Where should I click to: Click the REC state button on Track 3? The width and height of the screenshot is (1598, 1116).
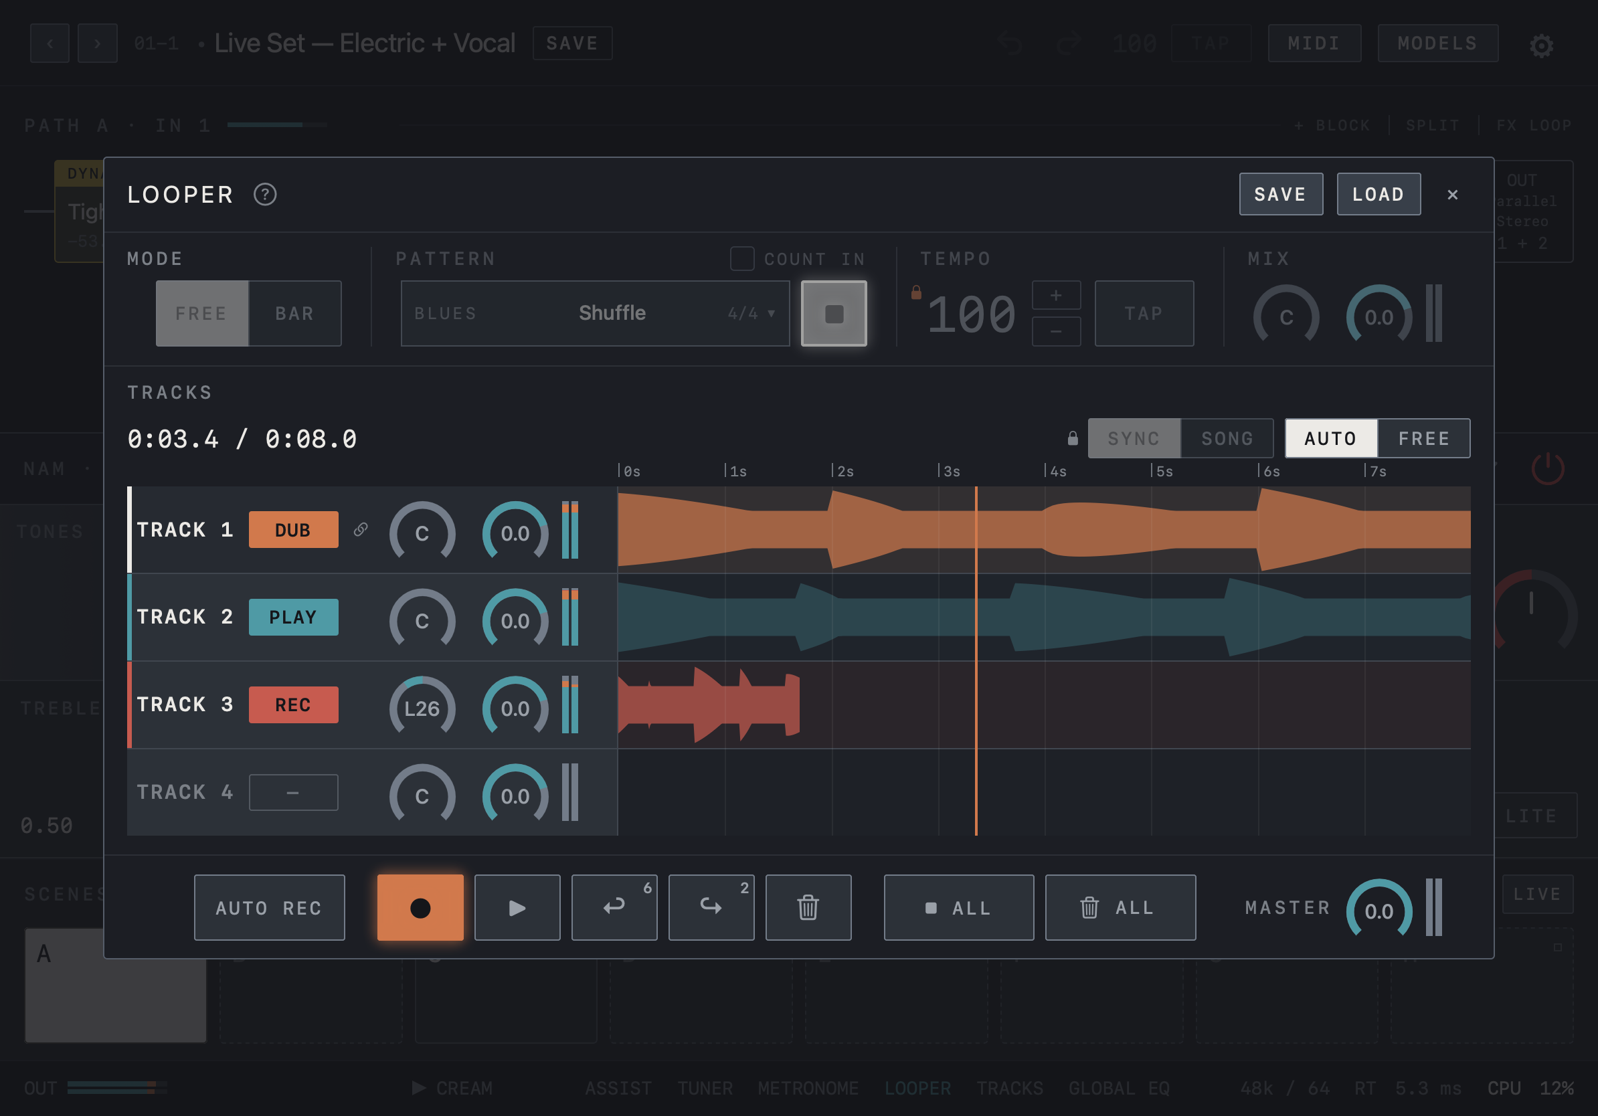[x=294, y=705]
